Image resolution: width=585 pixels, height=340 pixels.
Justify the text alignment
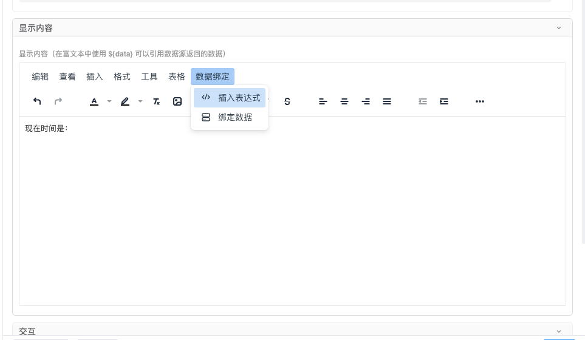click(387, 101)
